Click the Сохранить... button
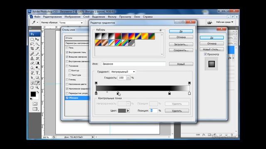The width and height of the screenshot is (266, 149). (x=181, y=50)
